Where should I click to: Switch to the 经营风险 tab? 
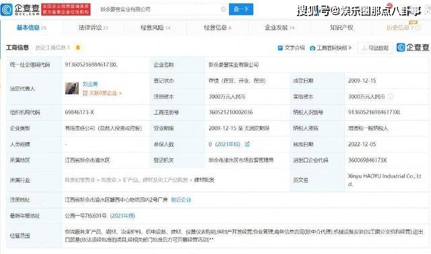152,28
